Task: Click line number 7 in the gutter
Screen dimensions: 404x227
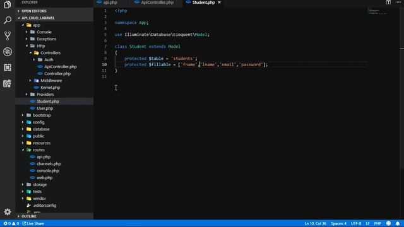Action: (x=105, y=47)
